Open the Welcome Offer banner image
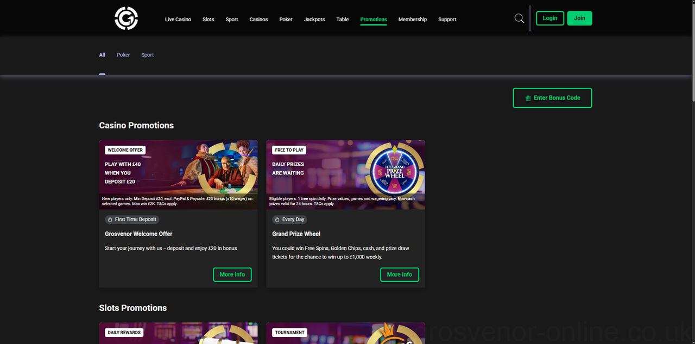695x344 pixels. [178, 174]
